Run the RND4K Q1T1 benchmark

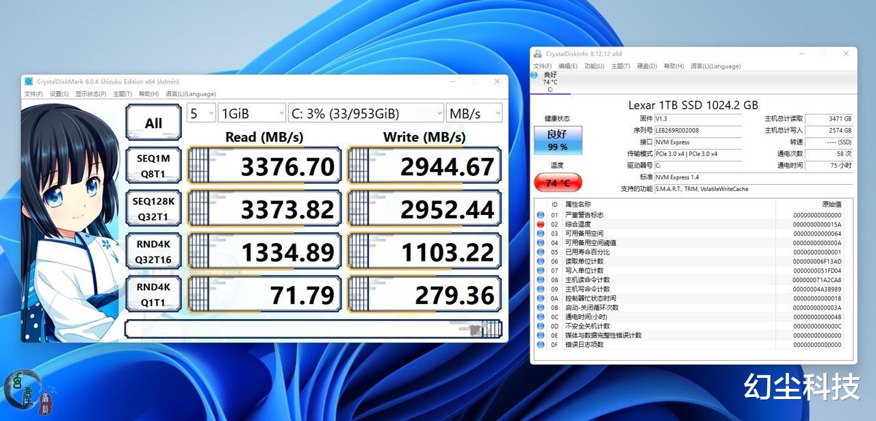pos(153,294)
